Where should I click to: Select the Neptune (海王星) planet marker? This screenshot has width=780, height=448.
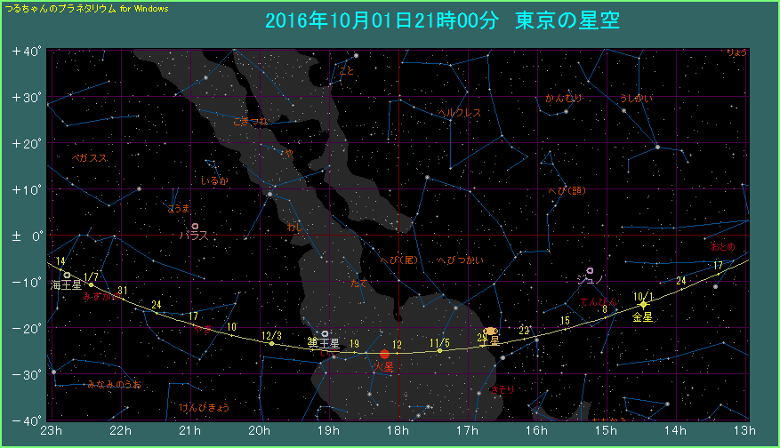67,275
